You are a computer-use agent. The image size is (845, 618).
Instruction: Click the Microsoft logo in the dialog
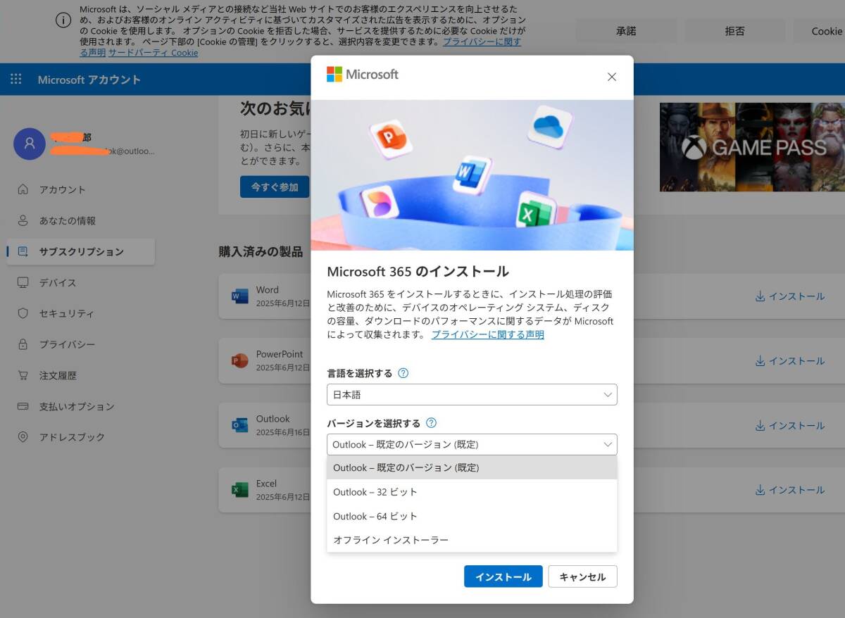coord(362,75)
